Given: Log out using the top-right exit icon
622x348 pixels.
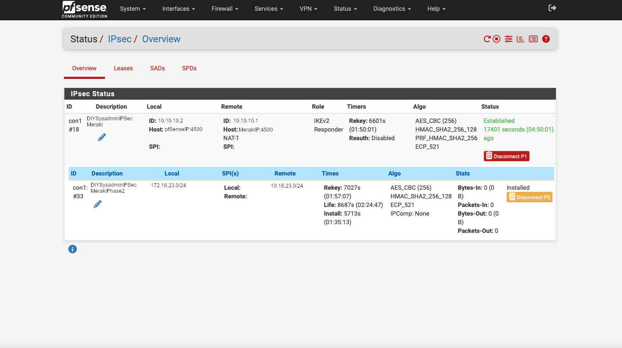Looking at the screenshot, I should tap(552, 8).
